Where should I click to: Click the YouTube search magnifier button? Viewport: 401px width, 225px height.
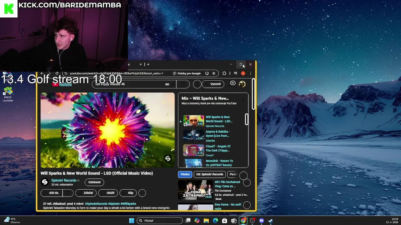(183, 84)
